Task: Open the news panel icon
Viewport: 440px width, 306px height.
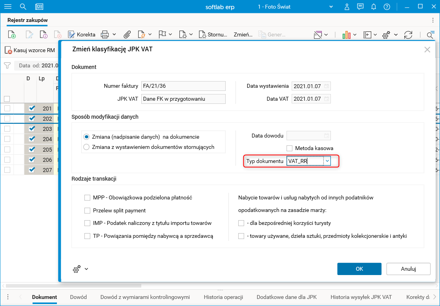Action: tap(39, 7)
